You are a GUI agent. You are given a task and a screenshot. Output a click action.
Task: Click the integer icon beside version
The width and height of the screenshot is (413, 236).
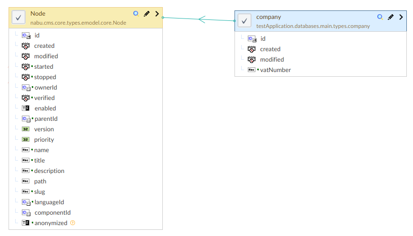(26, 129)
